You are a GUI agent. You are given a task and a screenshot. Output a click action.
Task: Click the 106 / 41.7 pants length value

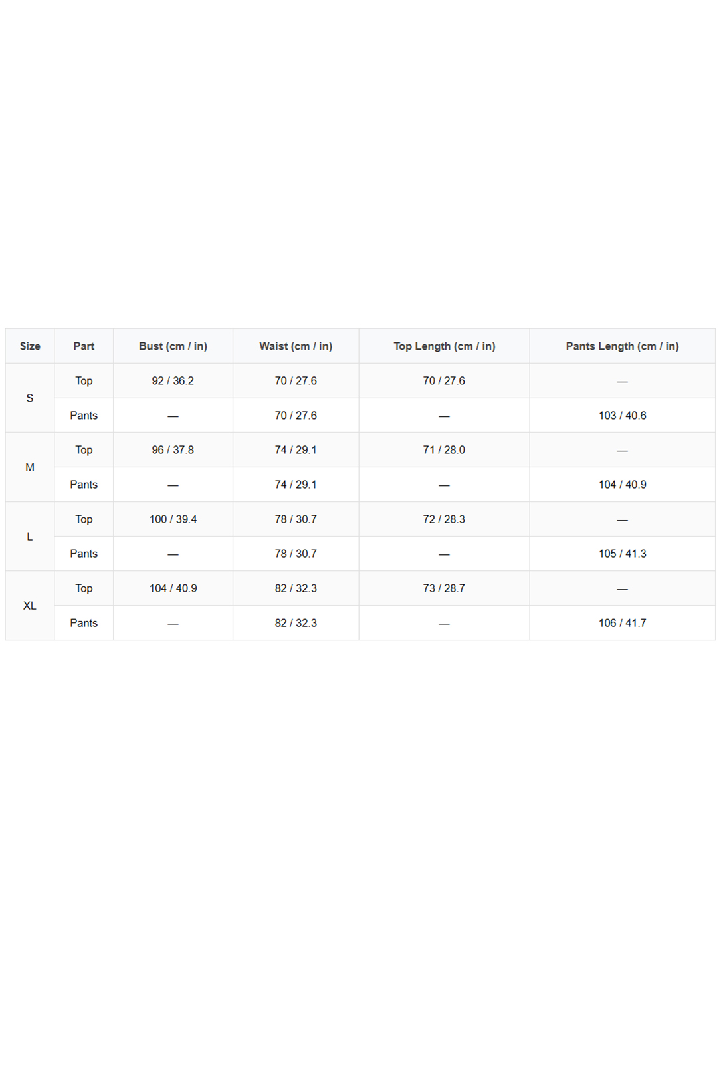[x=622, y=623]
